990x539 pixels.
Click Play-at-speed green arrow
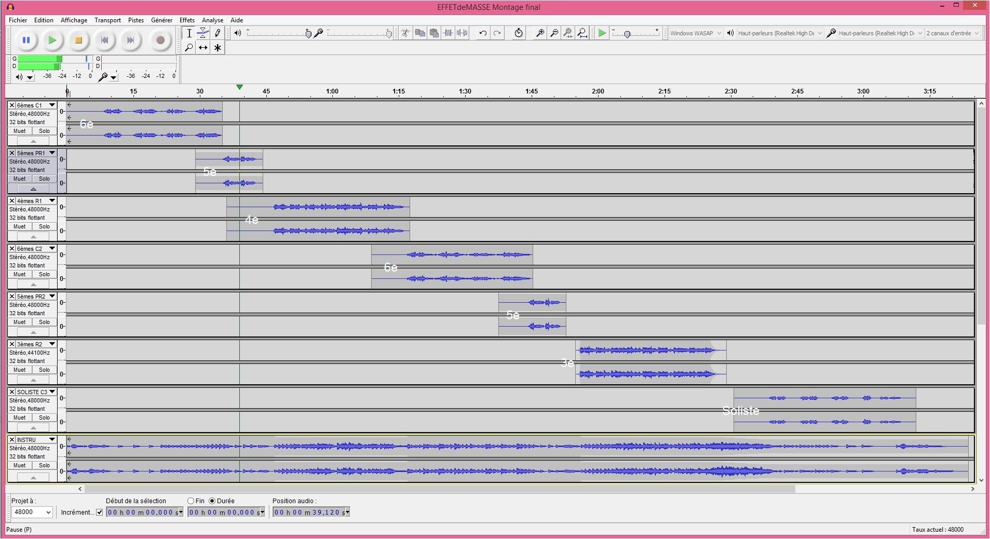(x=602, y=33)
